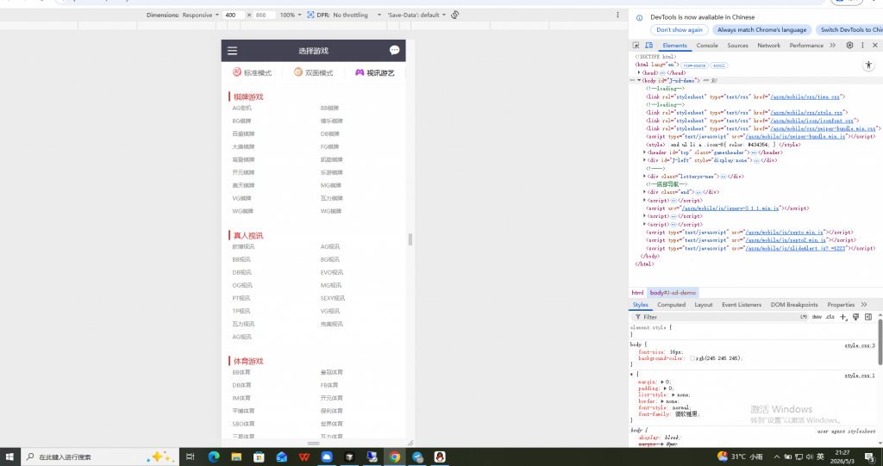
Task: Toggle the computed styles sidebar icon
Action: [x=868, y=317]
